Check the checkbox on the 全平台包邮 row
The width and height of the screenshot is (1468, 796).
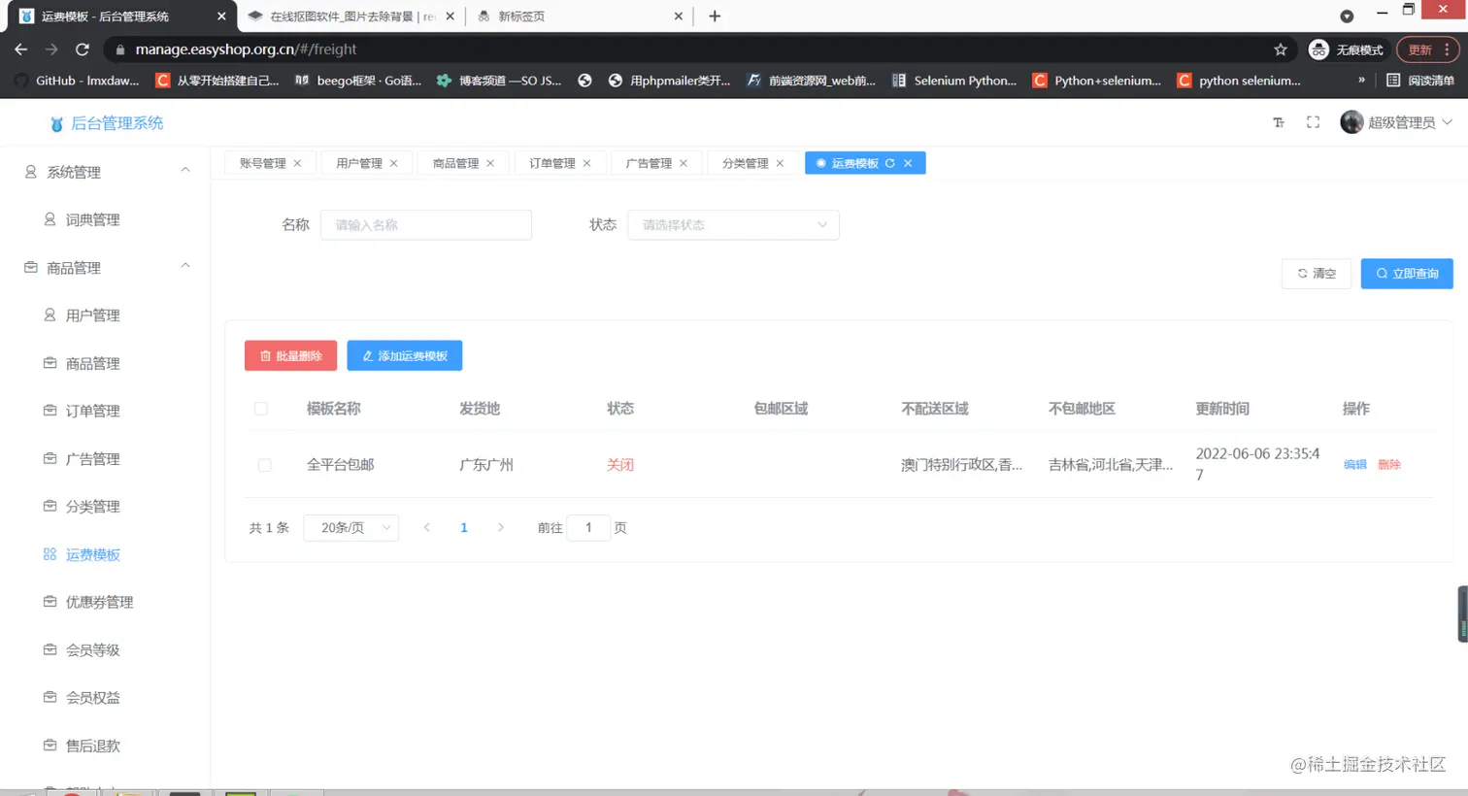(264, 464)
